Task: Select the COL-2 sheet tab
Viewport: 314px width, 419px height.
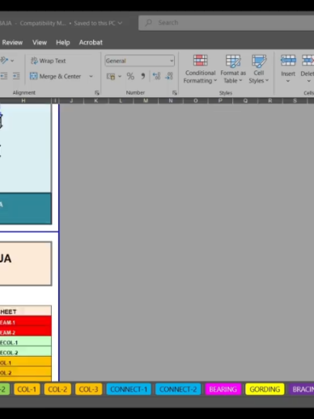Action: coord(57,389)
